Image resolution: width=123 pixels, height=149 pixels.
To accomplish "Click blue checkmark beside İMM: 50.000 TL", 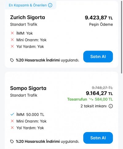I will coord(12,114).
